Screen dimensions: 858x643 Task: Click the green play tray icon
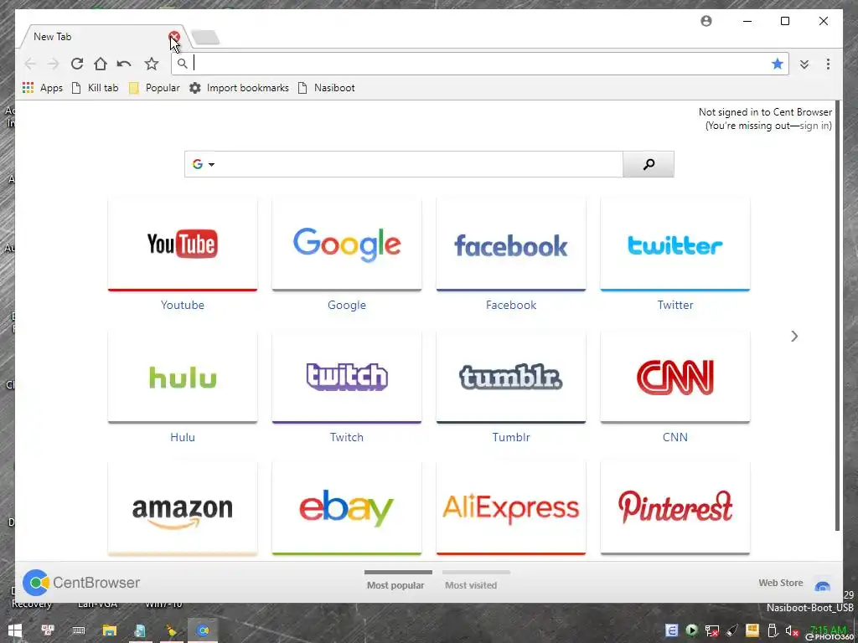click(691, 630)
